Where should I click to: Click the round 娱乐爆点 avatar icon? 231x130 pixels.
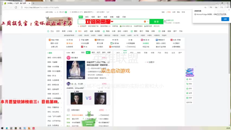[68, 57]
